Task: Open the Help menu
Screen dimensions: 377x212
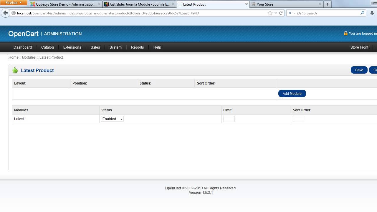Action: tap(157, 47)
